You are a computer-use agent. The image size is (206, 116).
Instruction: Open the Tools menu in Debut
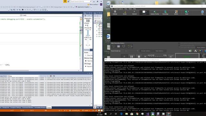130,9
